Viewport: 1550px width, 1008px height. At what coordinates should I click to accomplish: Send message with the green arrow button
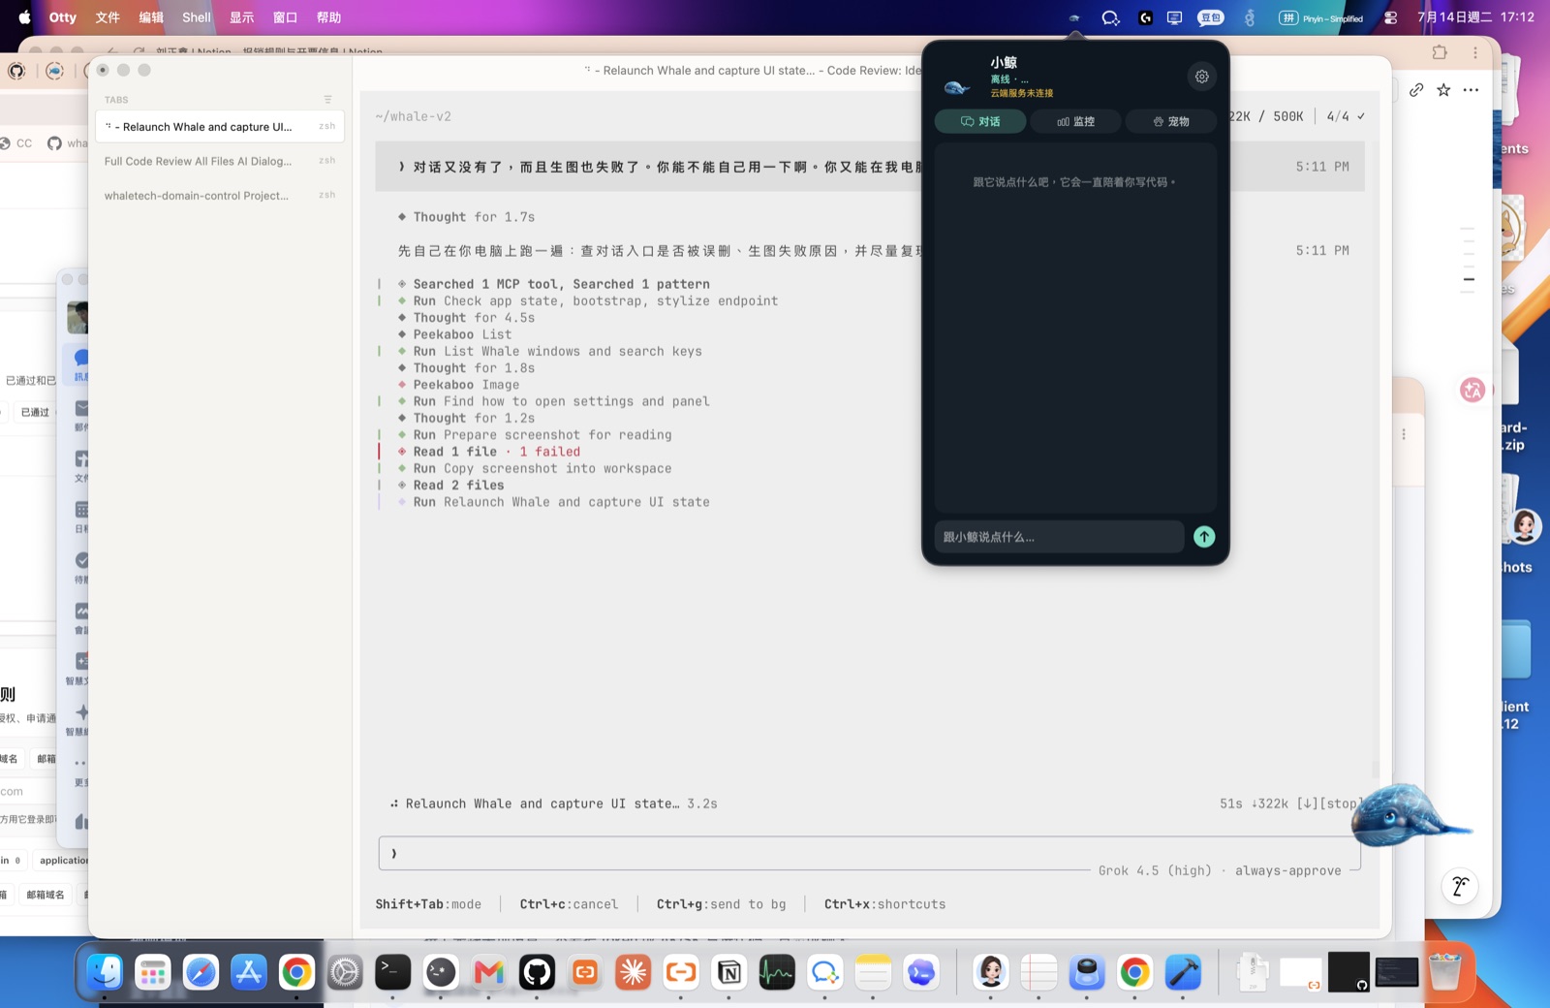(x=1204, y=537)
